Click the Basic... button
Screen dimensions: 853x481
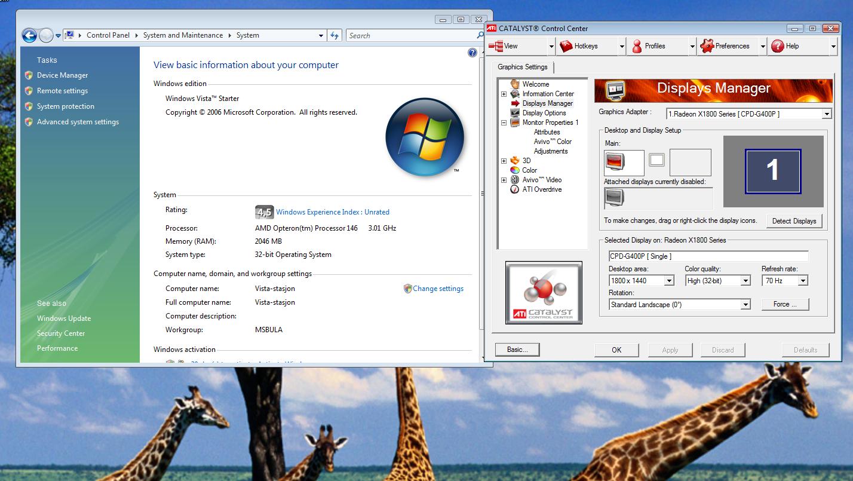(517, 350)
